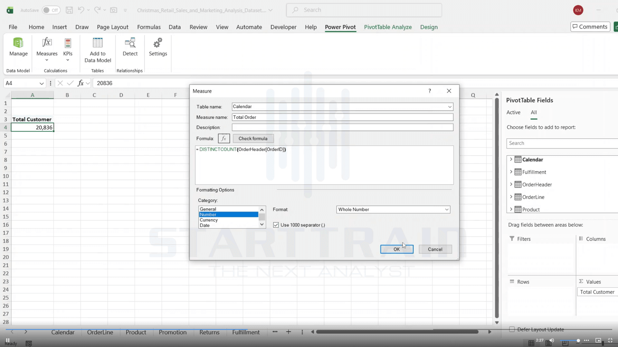Click the formula bar cancel X icon
The width and height of the screenshot is (618, 347).
[60, 83]
